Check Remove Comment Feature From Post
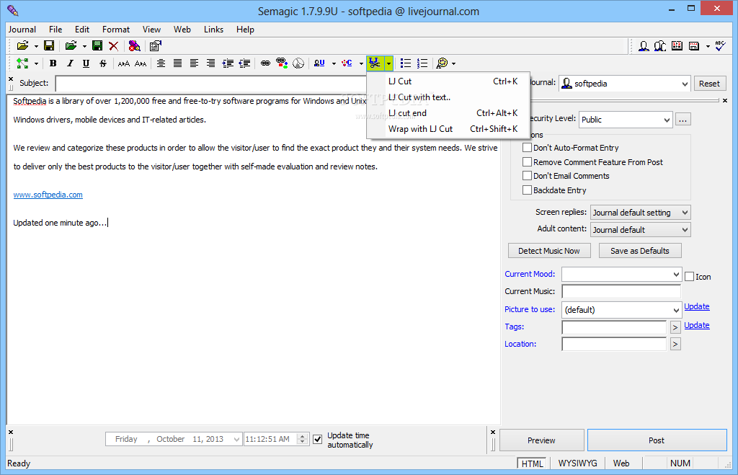The height and width of the screenshot is (475, 738). click(527, 162)
